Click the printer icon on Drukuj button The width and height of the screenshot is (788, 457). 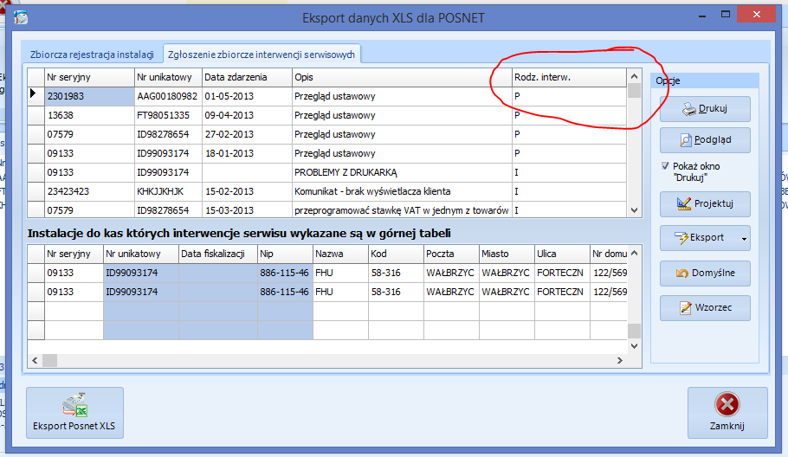689,109
